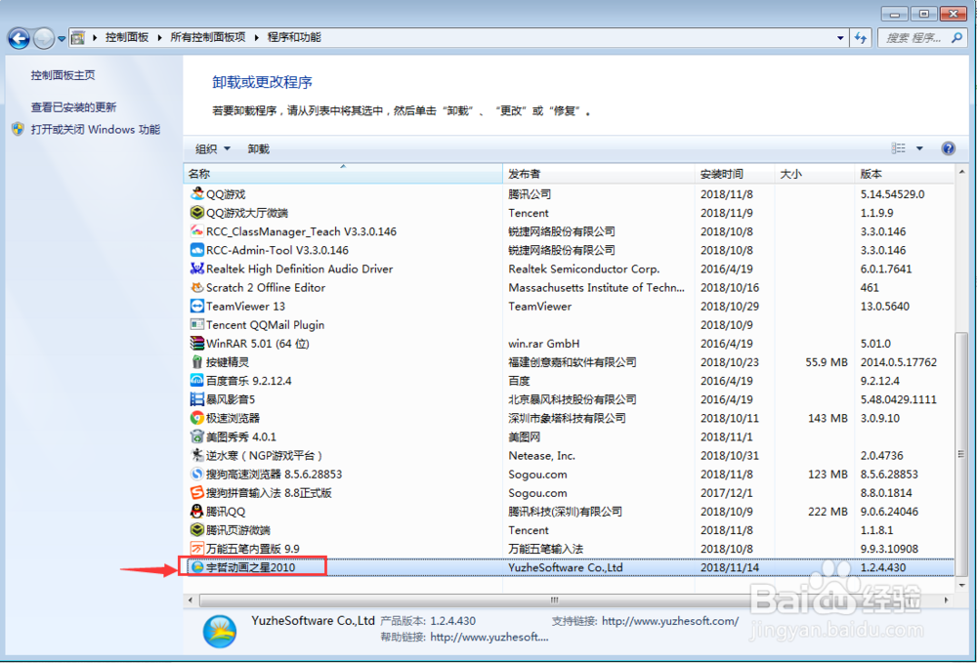977x663 pixels.
Task: Open 控制面板主页 link
Action: [63, 75]
